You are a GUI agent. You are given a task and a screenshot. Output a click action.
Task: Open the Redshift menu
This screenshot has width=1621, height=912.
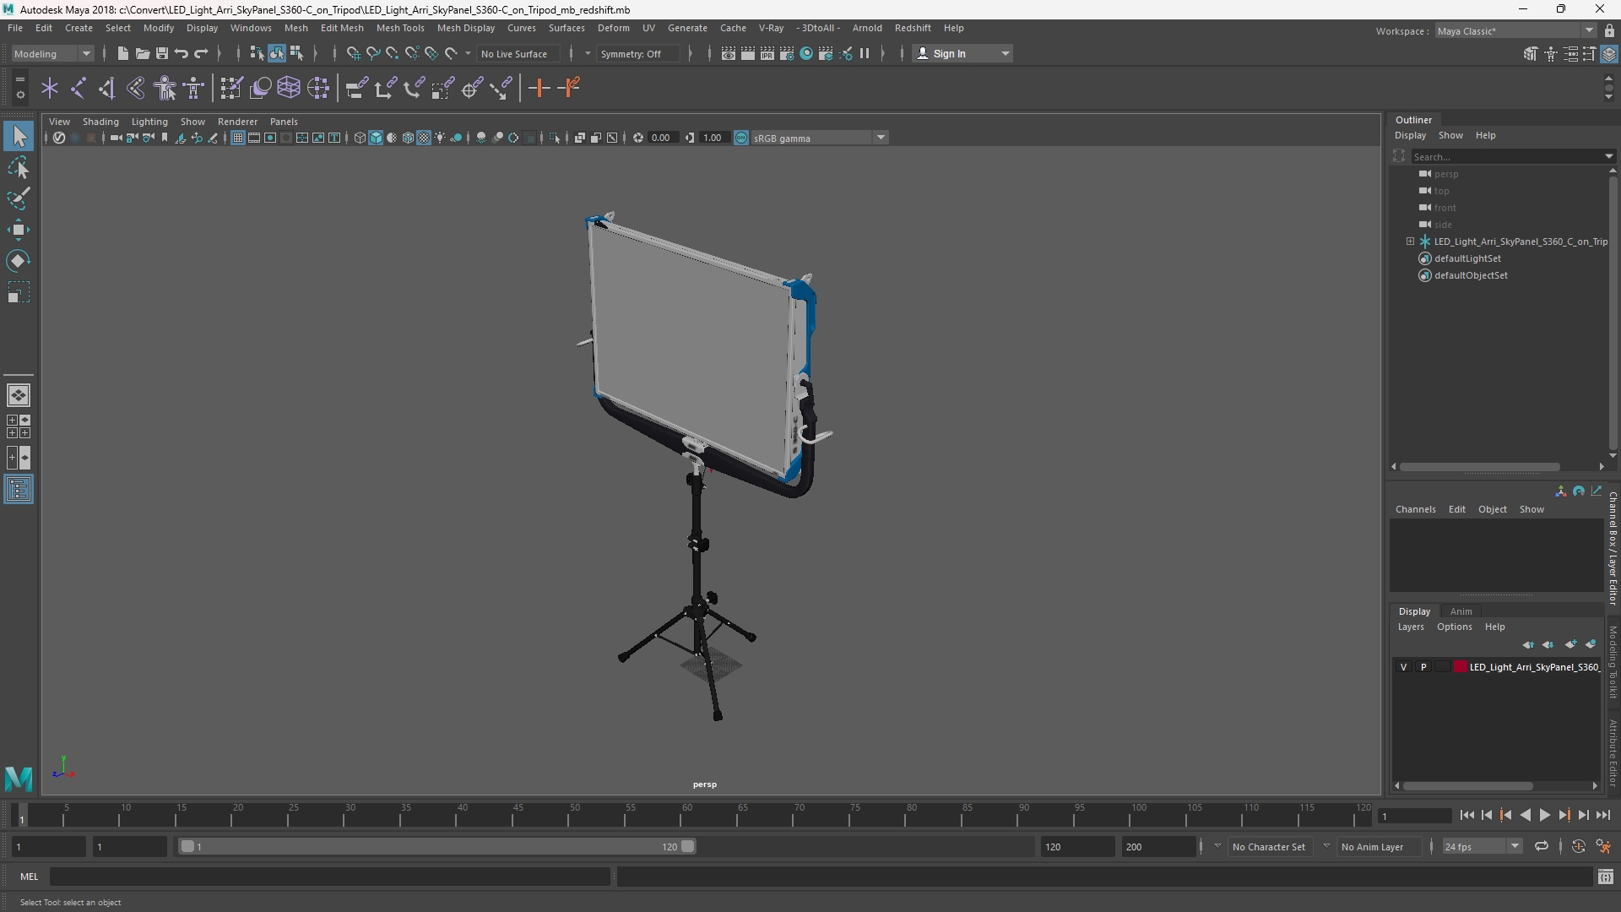(x=912, y=28)
